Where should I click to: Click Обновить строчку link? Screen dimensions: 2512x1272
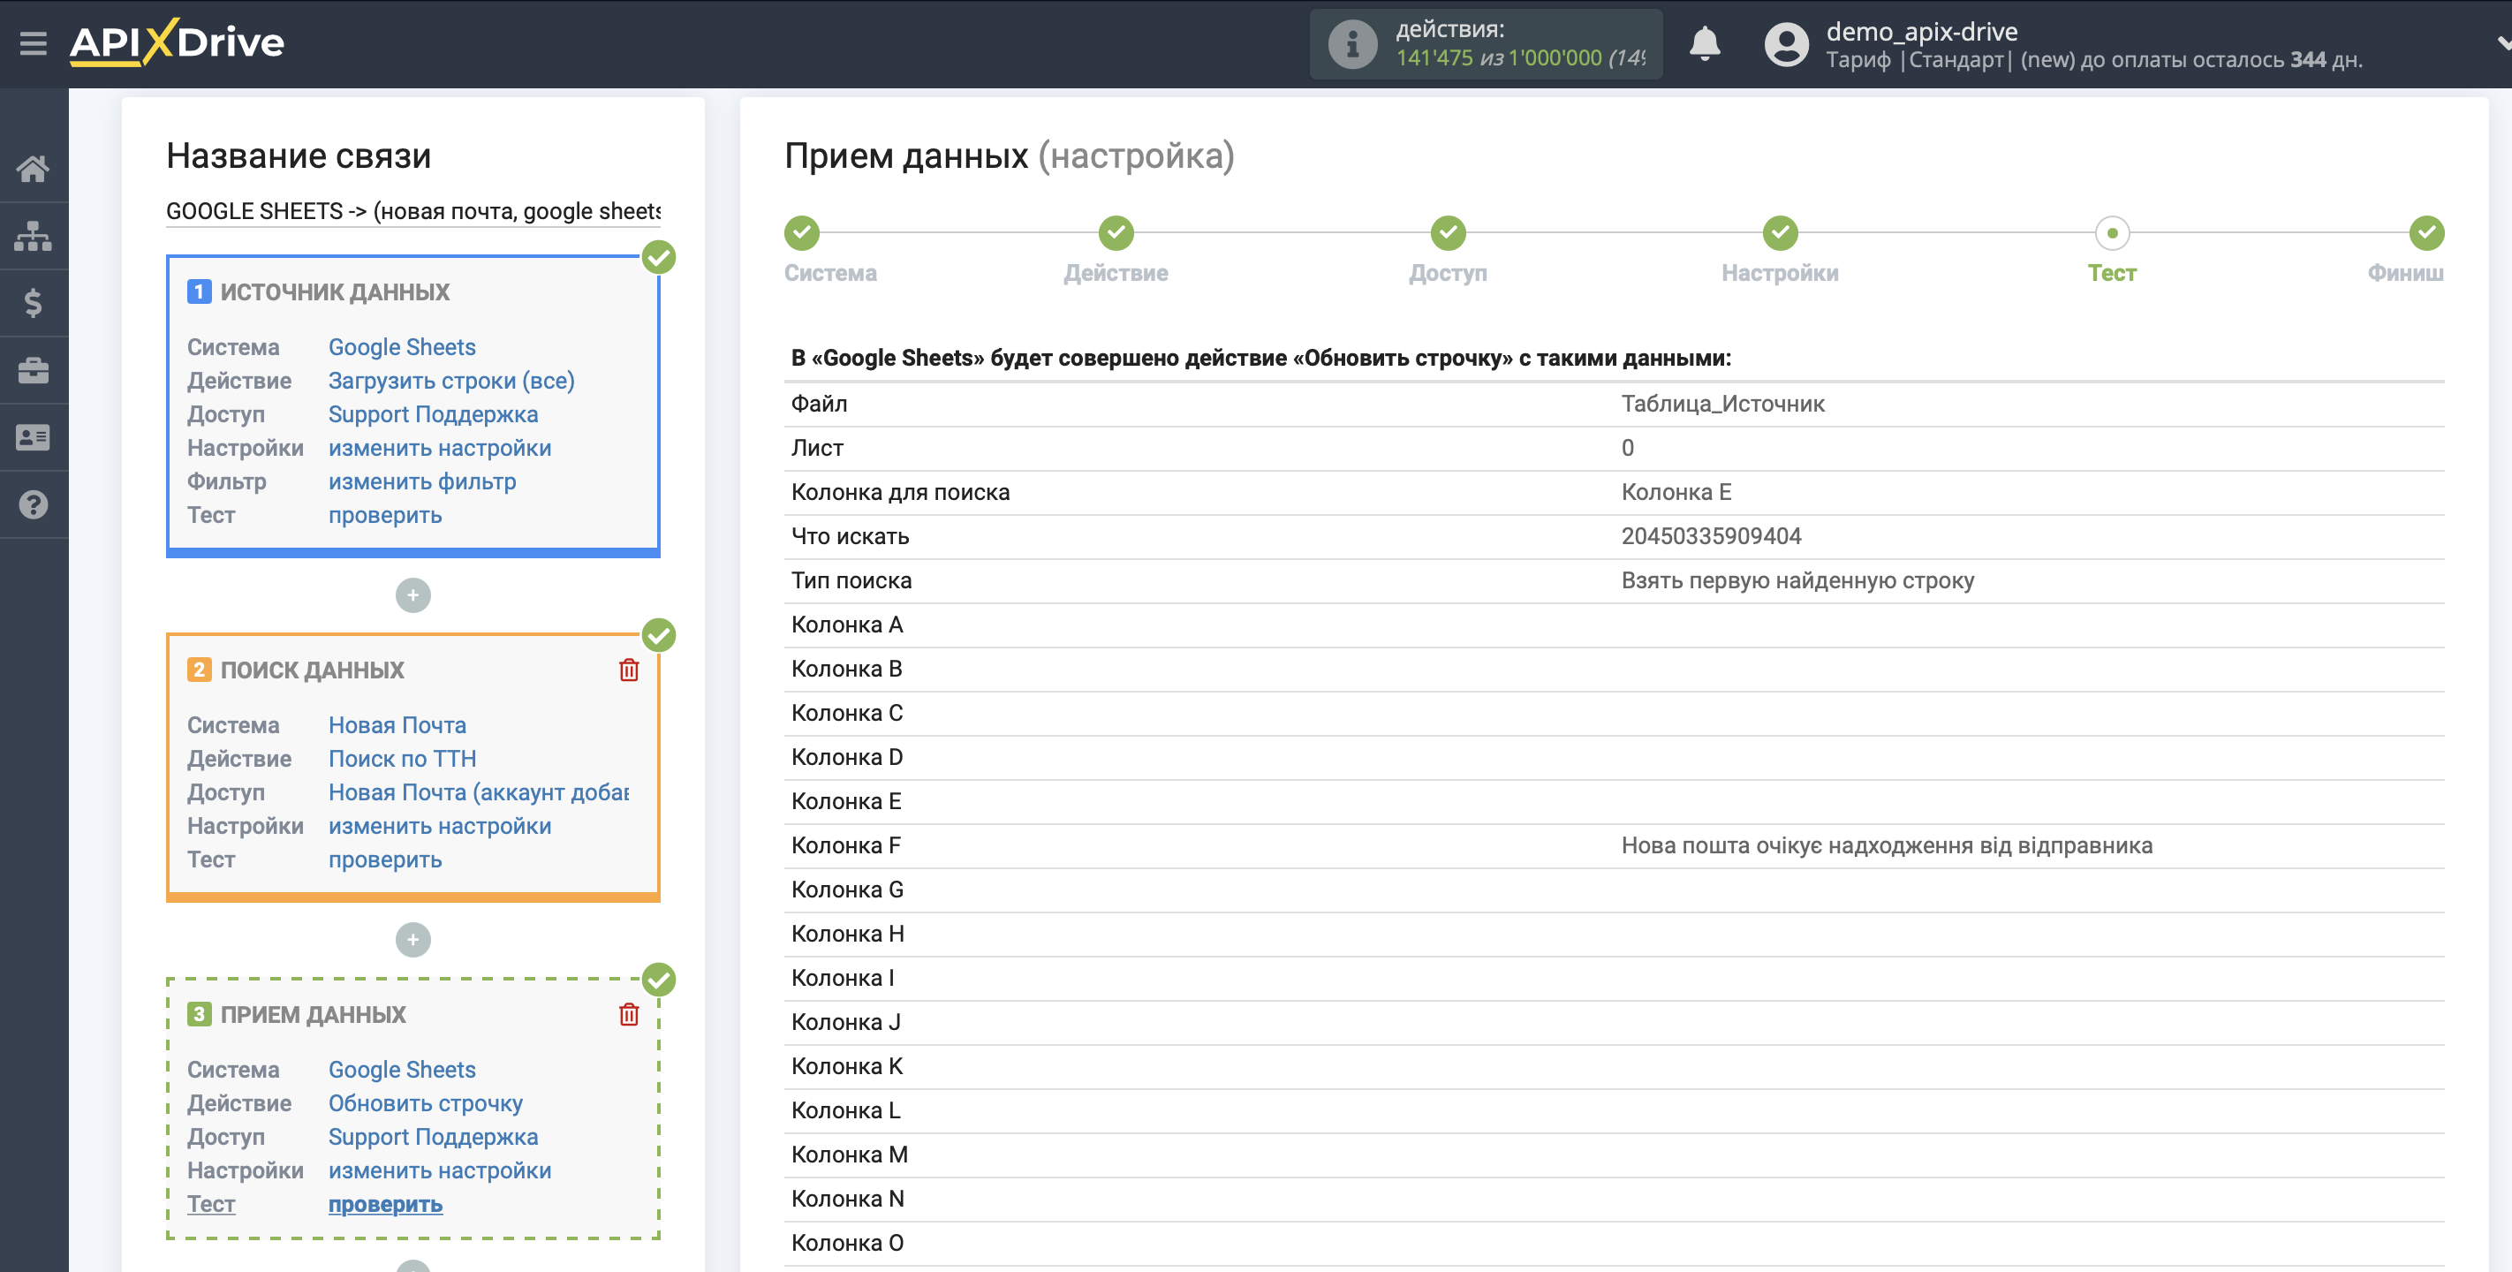tap(425, 1103)
